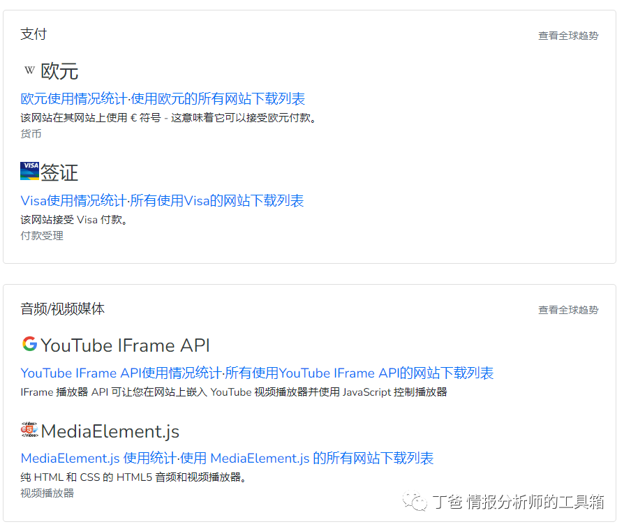Click the Wikipedia W icon beside 欧元
This screenshot has height=529, width=624.
coord(29,70)
